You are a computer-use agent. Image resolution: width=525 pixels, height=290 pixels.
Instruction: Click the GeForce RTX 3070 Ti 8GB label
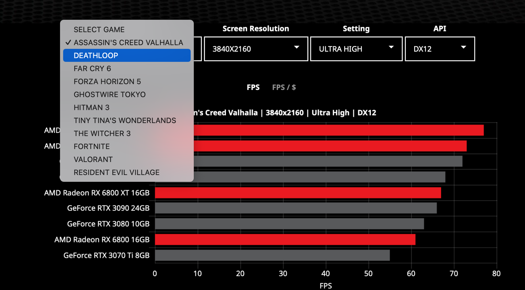click(x=106, y=255)
